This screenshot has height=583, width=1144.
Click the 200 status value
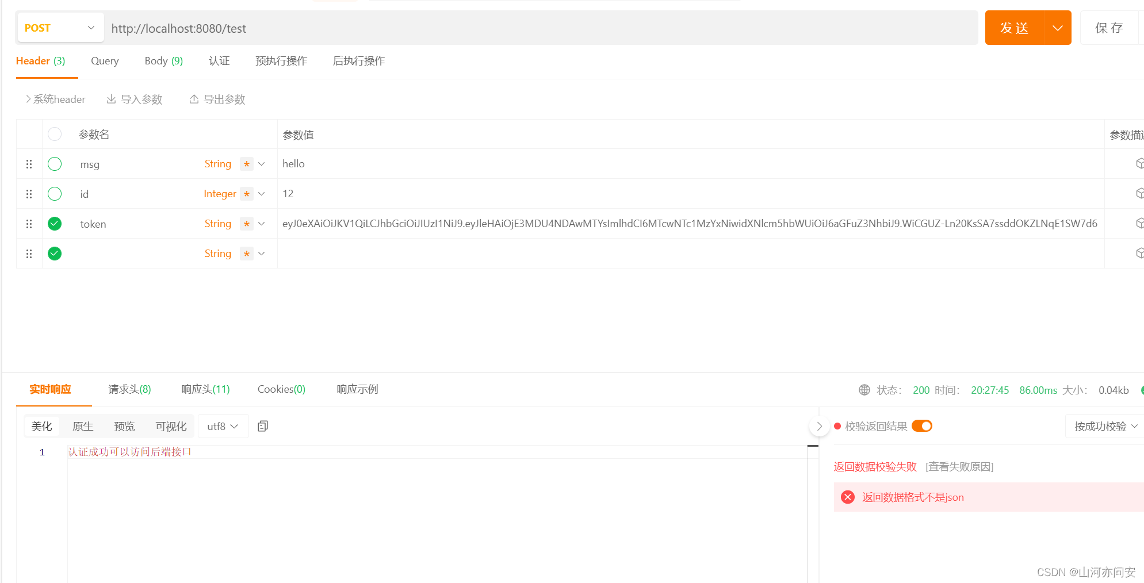click(x=921, y=390)
